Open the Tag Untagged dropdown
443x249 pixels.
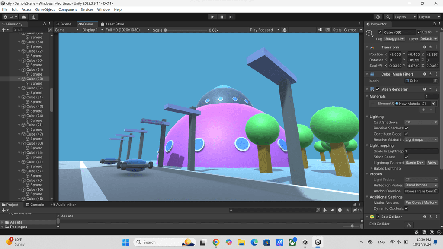[394, 39]
